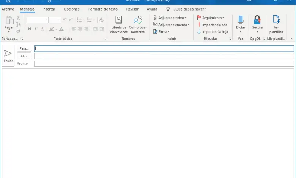
Task: Click the Enviar send button
Action: pos(8,56)
